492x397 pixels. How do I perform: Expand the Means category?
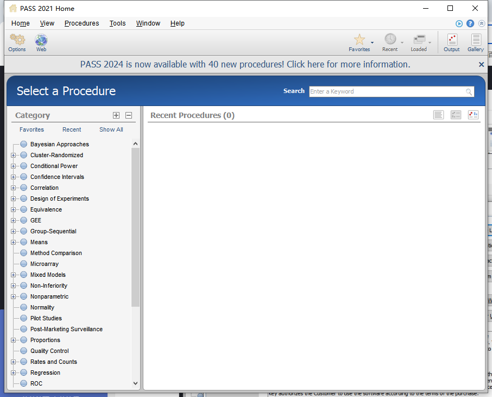13,243
